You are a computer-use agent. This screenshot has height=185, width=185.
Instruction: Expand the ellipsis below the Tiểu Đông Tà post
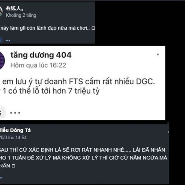click(x=1, y=178)
